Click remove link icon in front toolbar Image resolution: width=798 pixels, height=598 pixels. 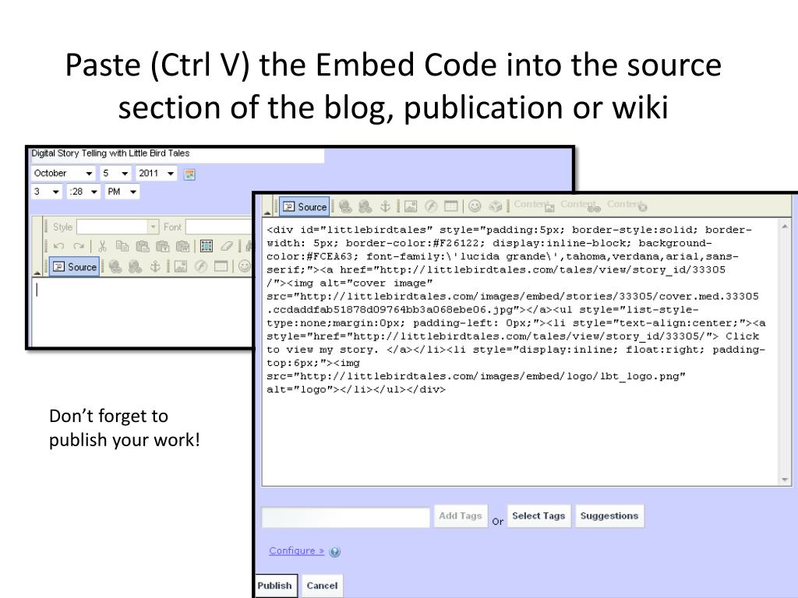tap(365, 206)
